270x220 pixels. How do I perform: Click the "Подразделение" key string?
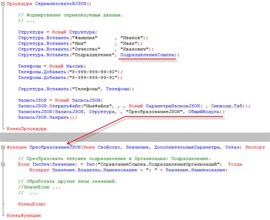pyautogui.click(x=93, y=55)
